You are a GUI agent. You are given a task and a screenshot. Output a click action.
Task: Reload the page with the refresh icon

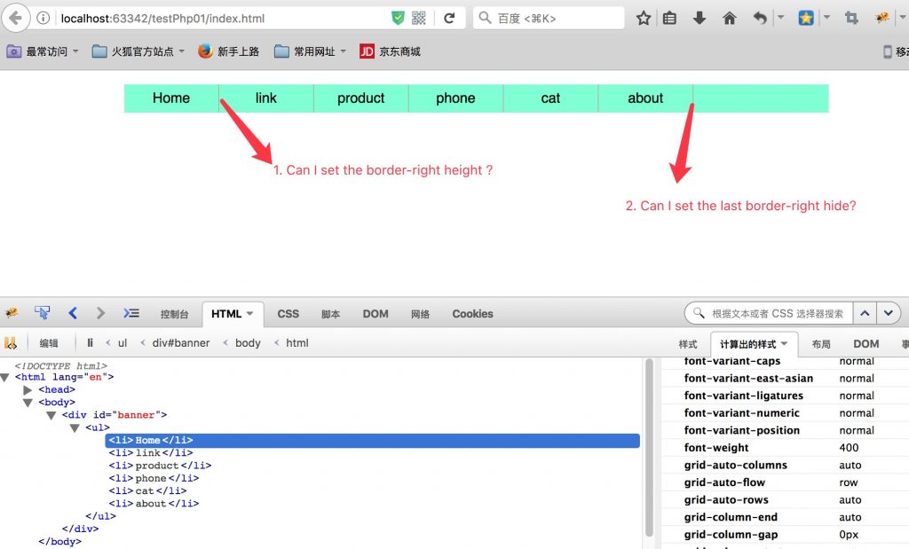(x=449, y=18)
